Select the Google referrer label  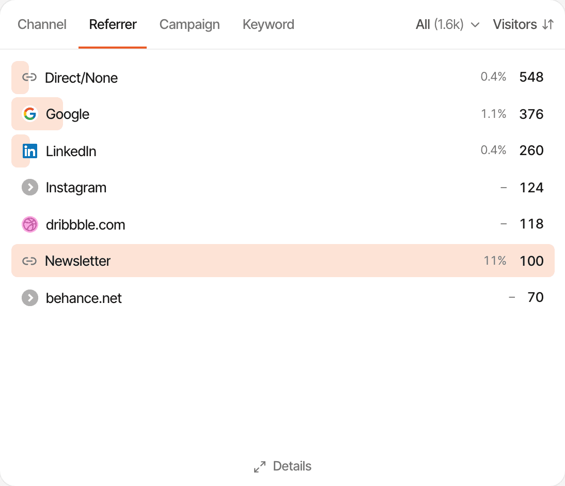click(67, 114)
